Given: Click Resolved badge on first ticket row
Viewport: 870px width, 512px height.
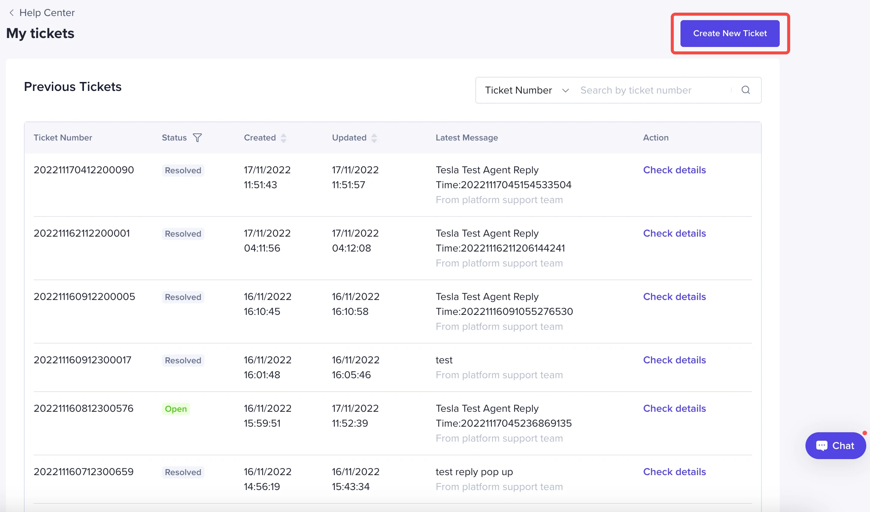Looking at the screenshot, I should click(183, 170).
